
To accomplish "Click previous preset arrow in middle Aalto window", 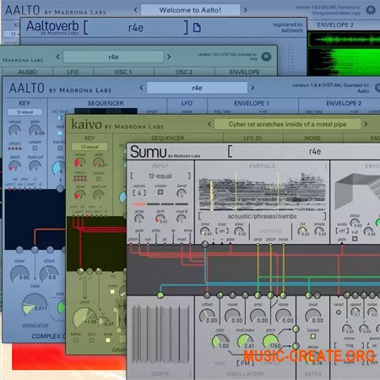I will 141,88.
